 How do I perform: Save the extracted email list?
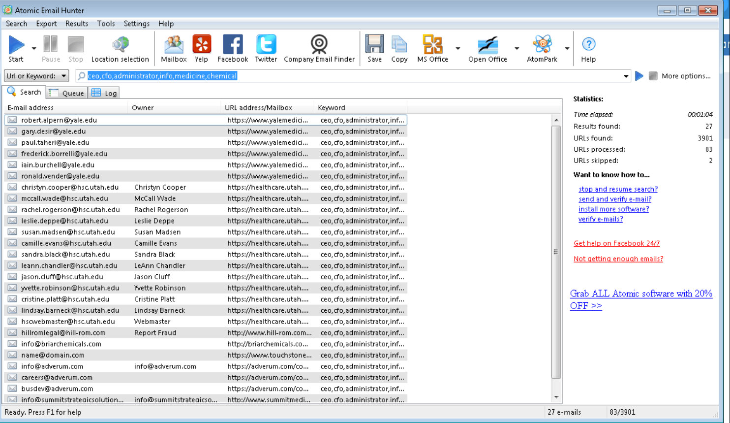374,48
